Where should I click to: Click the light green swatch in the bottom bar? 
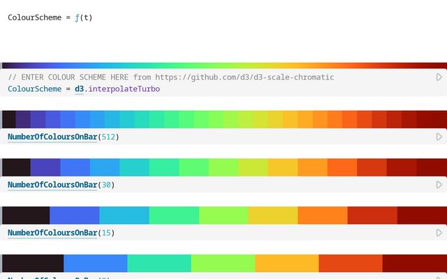[223, 263]
